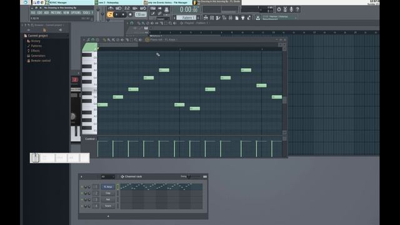Click the Hat channel button
Image resolution: width=400 pixels, height=225 pixels.
108,199
